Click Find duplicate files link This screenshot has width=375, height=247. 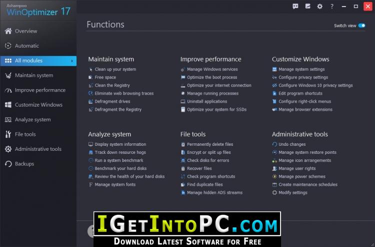coord(204,184)
